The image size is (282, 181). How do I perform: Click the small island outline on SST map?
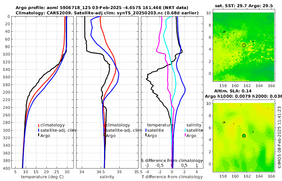click(224, 32)
